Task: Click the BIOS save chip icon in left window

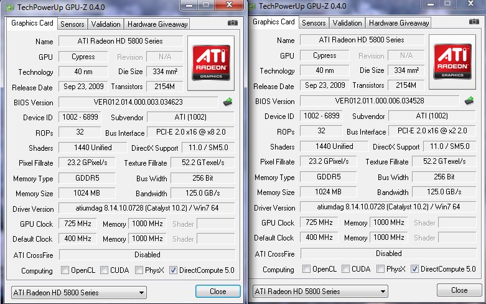Action: (228, 102)
